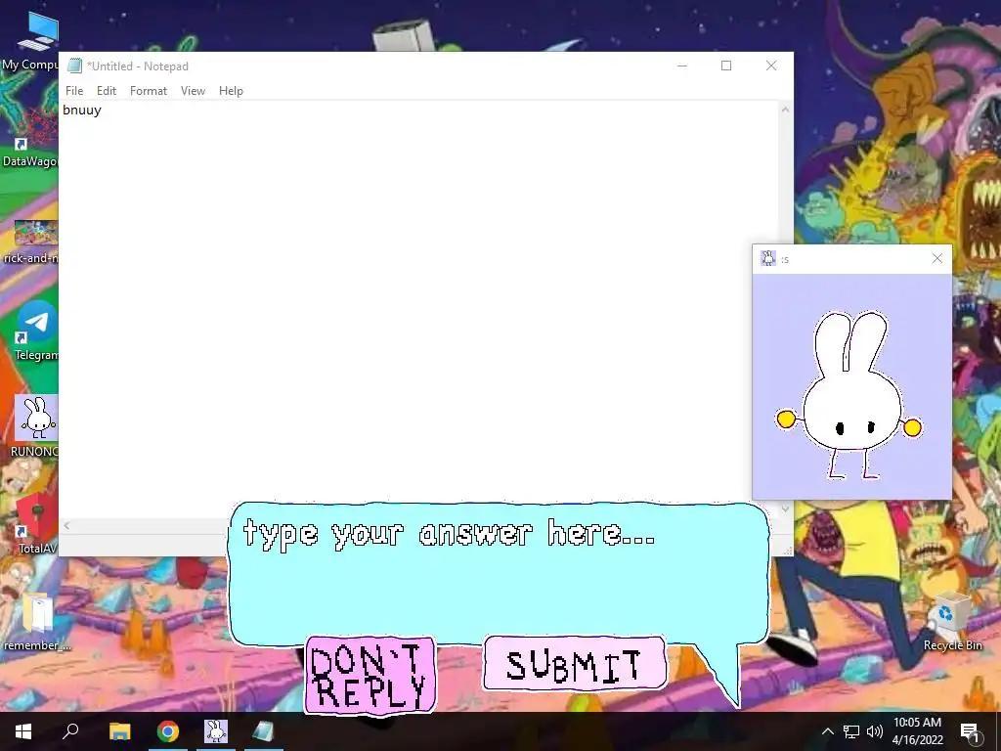The height and width of the screenshot is (751, 1001).
Task: Open the View menu in Notepad
Action: 193,91
